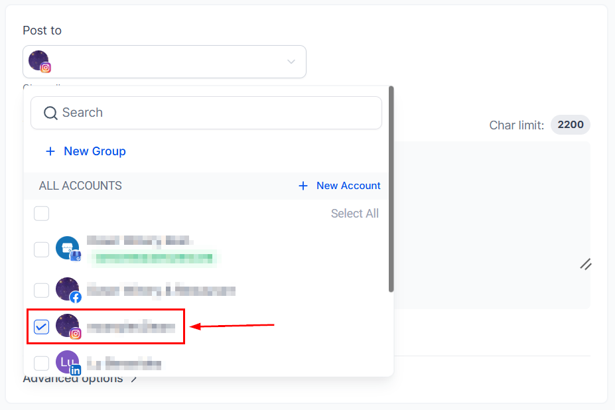Viewport: 615px width, 410px height.
Task: Click the New Account link
Action: click(x=348, y=186)
